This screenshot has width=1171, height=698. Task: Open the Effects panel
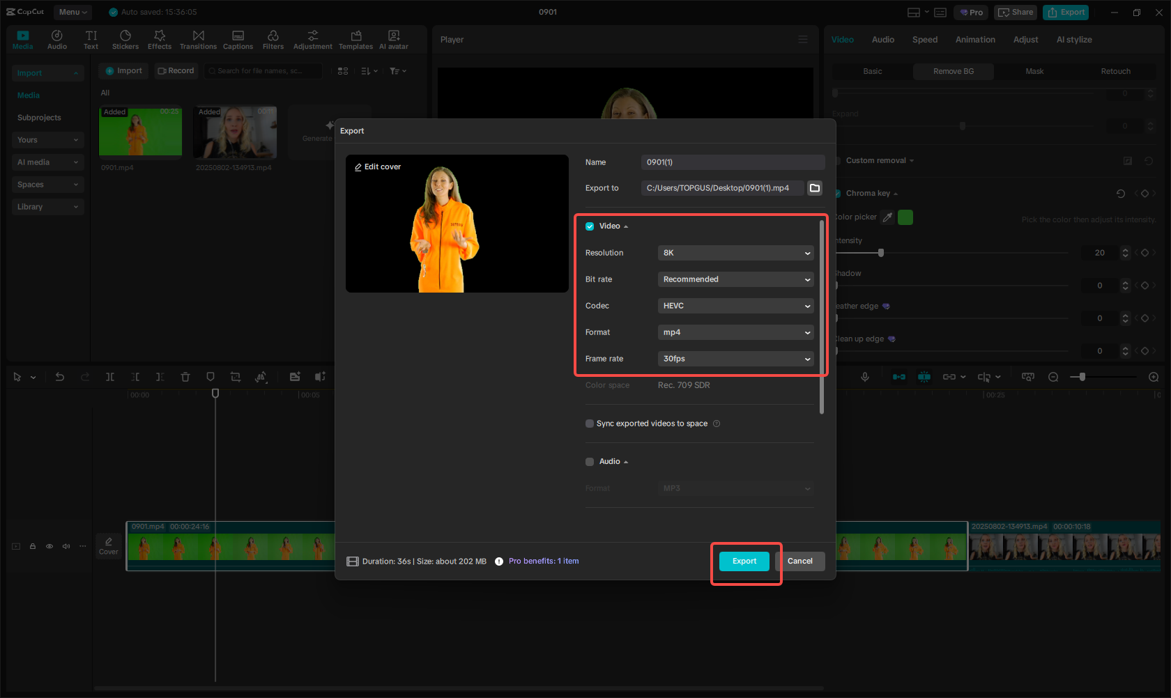[x=160, y=39]
